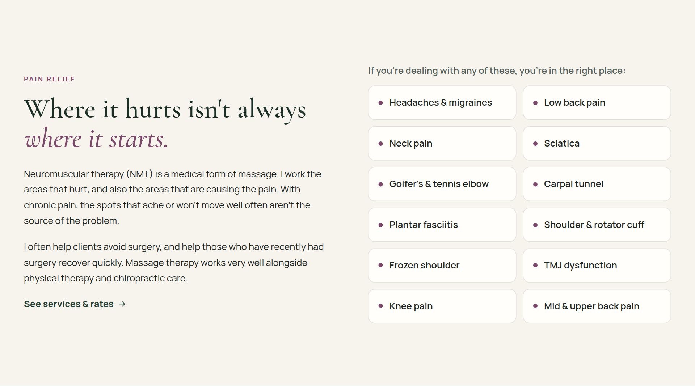
Task: Click Golfer's & tennis elbow card
Action: (442, 184)
